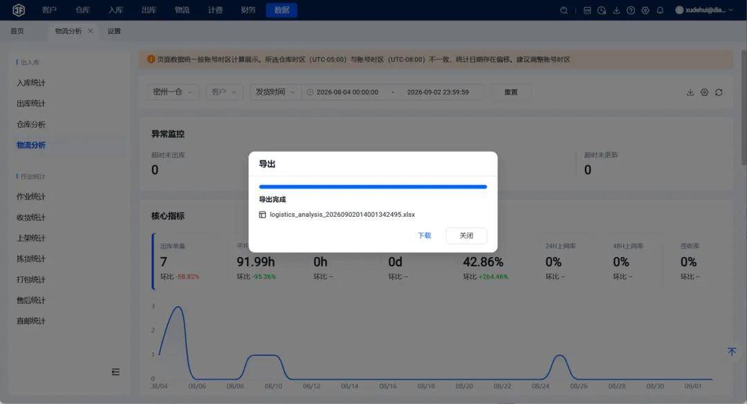
Task: Open the gear settings icon in the filter bar
Action: coord(704,93)
